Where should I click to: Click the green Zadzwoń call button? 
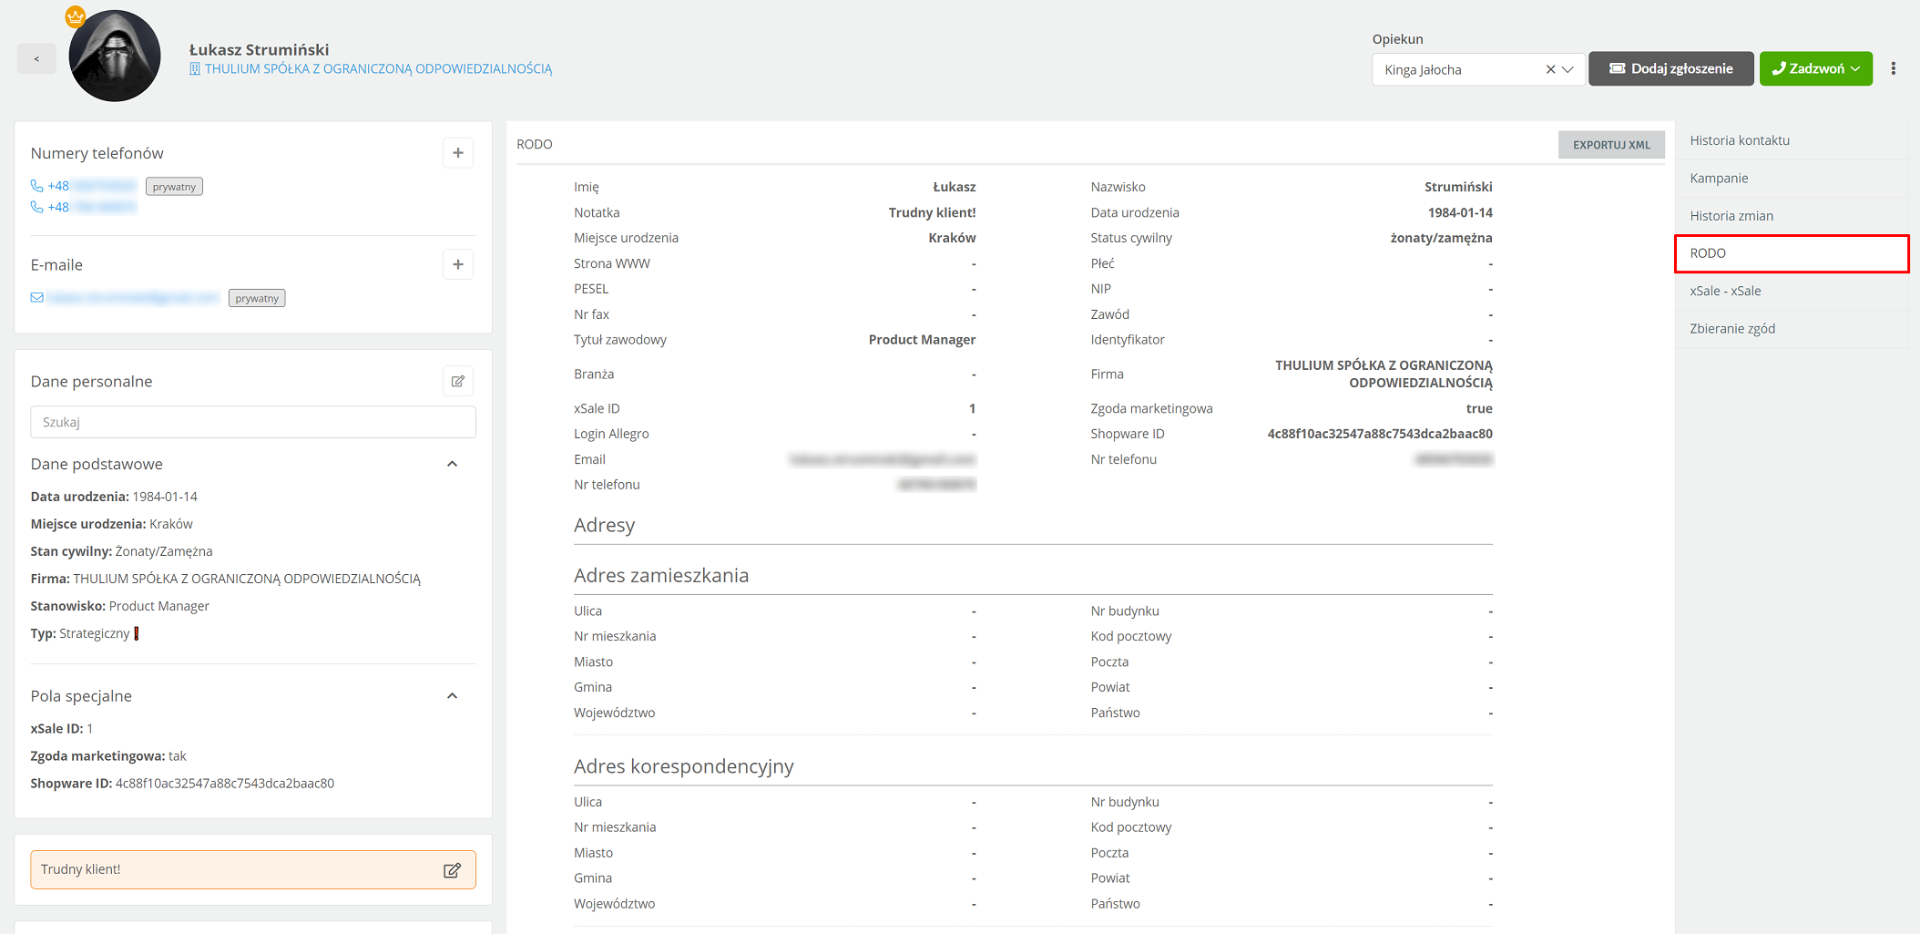[1815, 68]
